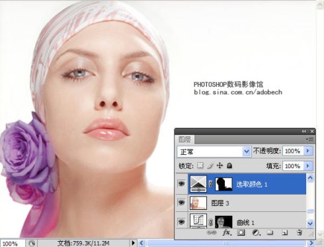
Task: Create new fill or adjustment layer
Action: point(256,232)
